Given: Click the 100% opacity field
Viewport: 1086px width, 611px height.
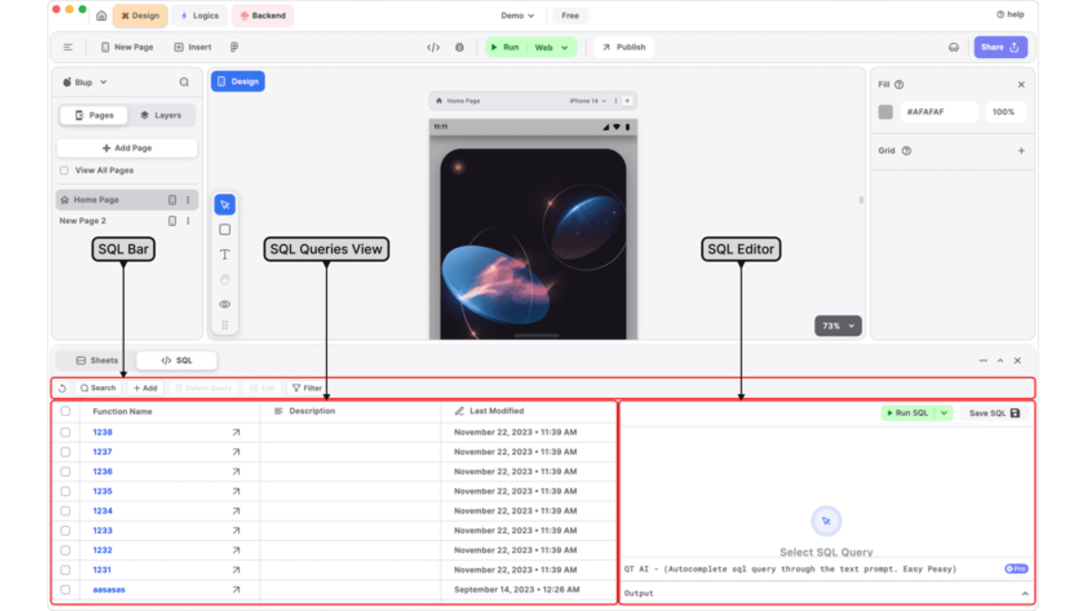Looking at the screenshot, I should pyautogui.click(x=1005, y=113).
